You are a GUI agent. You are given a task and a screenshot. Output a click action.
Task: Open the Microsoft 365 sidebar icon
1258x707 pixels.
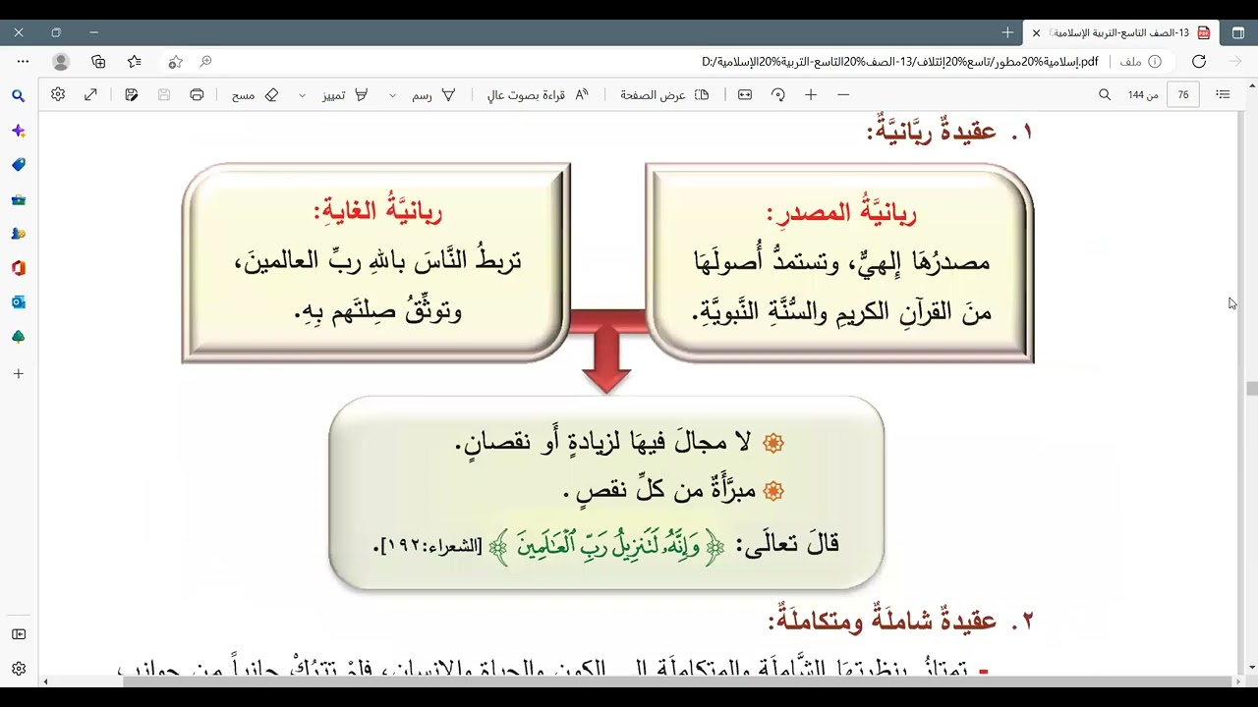(x=19, y=268)
